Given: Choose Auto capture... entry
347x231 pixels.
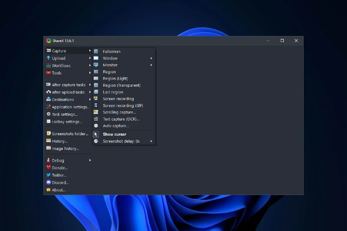Looking at the screenshot, I should [x=124, y=126].
